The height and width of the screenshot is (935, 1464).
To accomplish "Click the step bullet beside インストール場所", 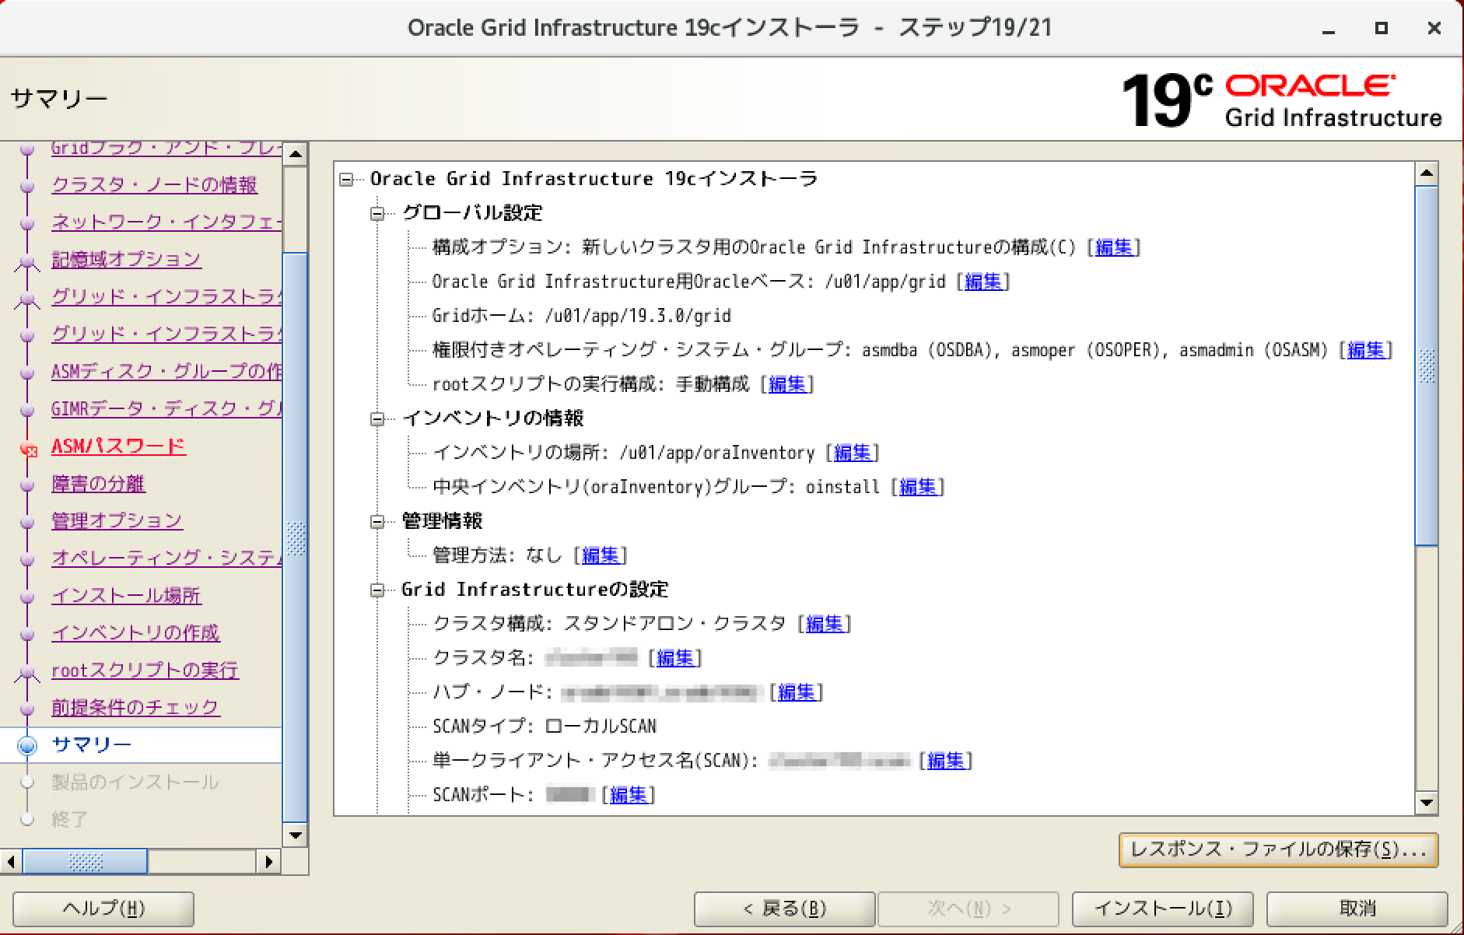I will (28, 597).
